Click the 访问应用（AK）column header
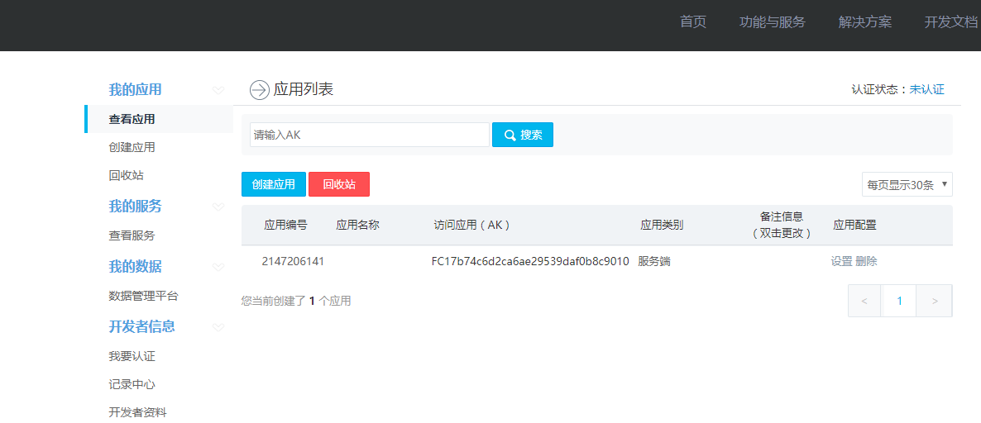Screen dimensions: 981x423 point(472,225)
